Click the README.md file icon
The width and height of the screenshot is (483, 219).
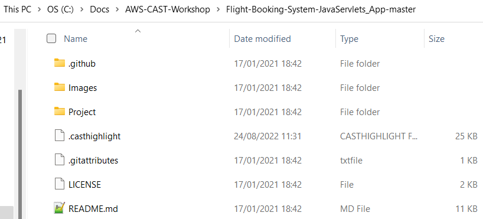click(60, 208)
